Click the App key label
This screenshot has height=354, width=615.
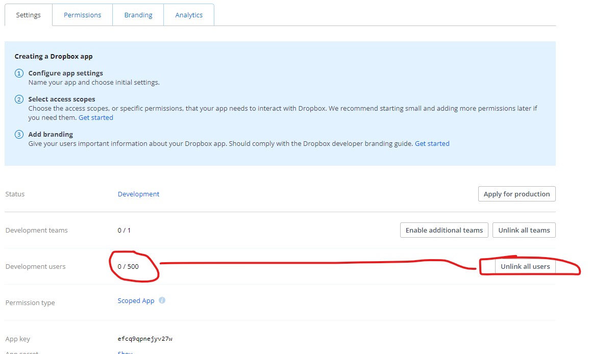pos(18,339)
